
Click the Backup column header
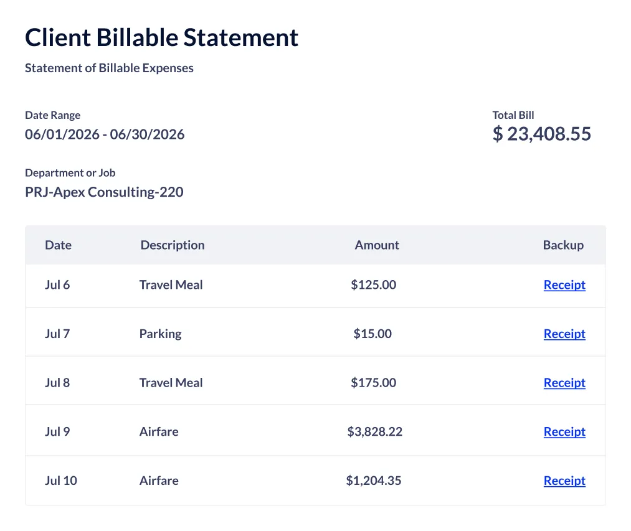[563, 245]
